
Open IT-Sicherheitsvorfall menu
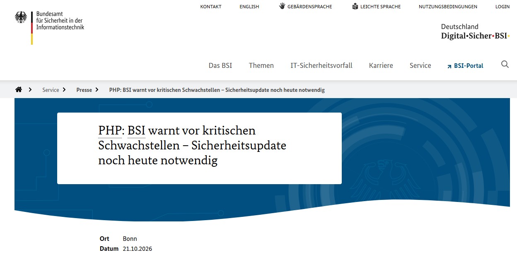[x=321, y=65]
